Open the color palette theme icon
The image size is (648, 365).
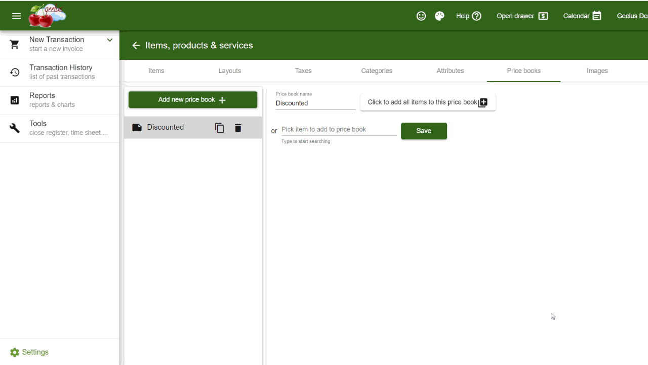(x=439, y=16)
